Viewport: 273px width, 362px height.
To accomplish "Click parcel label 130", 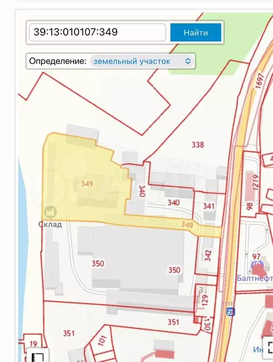I will click(207, 324).
